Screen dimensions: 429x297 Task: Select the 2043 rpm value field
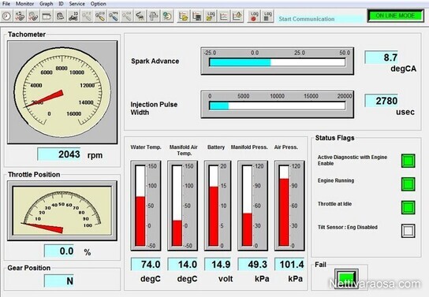tap(59, 154)
